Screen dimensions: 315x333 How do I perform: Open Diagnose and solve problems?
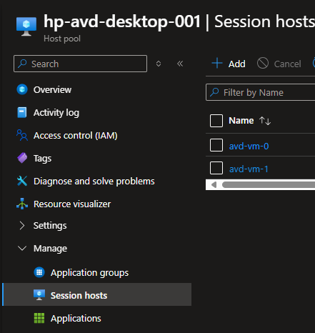pos(94,182)
